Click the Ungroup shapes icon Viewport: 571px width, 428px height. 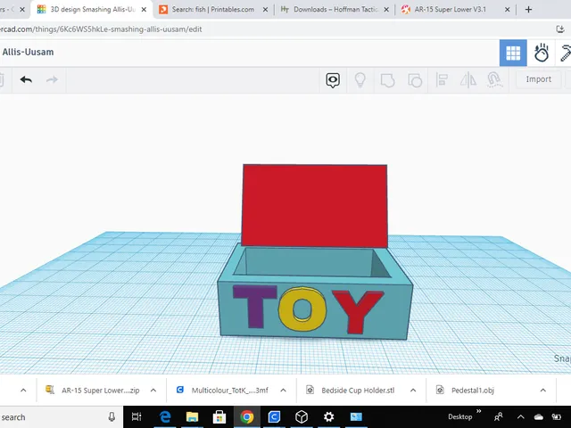point(415,80)
